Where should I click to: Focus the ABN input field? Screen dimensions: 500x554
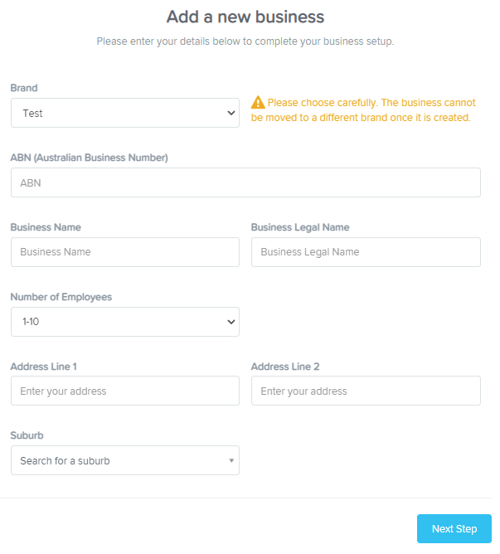pyautogui.click(x=245, y=182)
